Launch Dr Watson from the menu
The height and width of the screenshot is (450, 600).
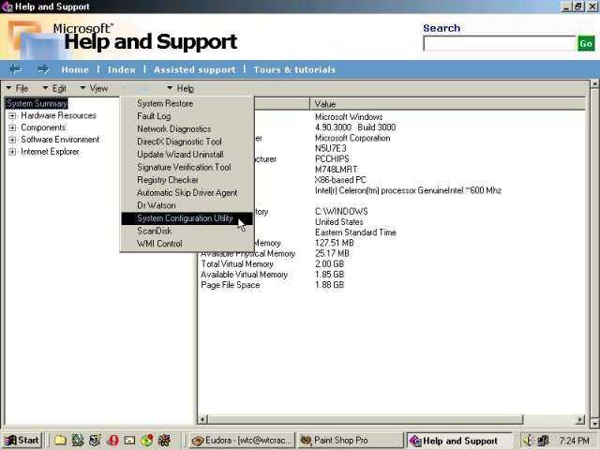[x=156, y=206]
